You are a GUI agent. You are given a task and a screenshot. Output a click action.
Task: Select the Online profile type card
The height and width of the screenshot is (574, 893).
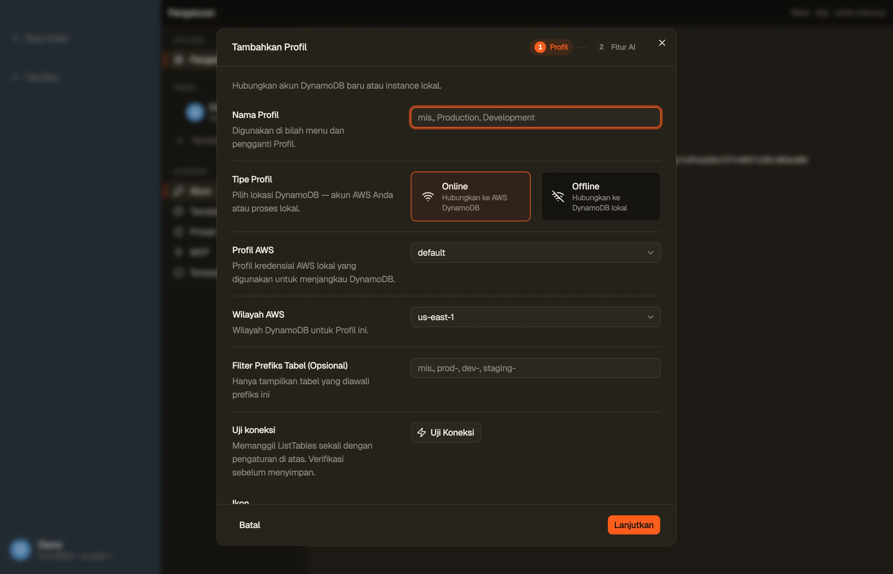click(470, 196)
